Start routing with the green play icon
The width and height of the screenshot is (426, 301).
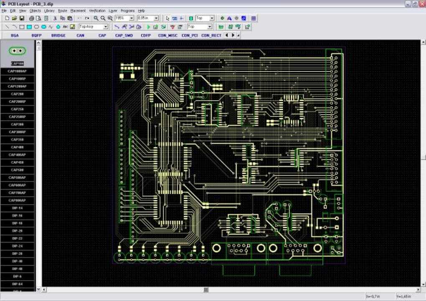tap(148, 27)
